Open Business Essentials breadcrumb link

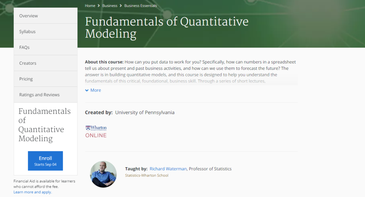point(140,6)
